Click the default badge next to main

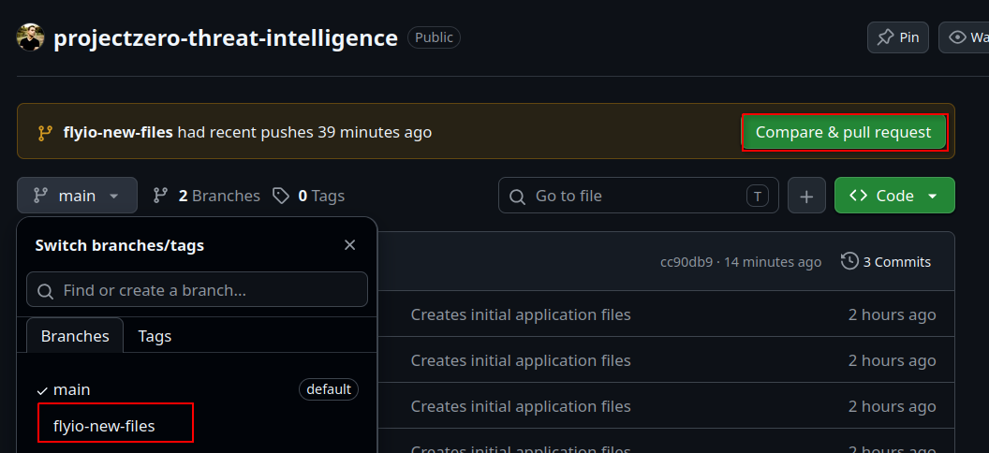329,389
